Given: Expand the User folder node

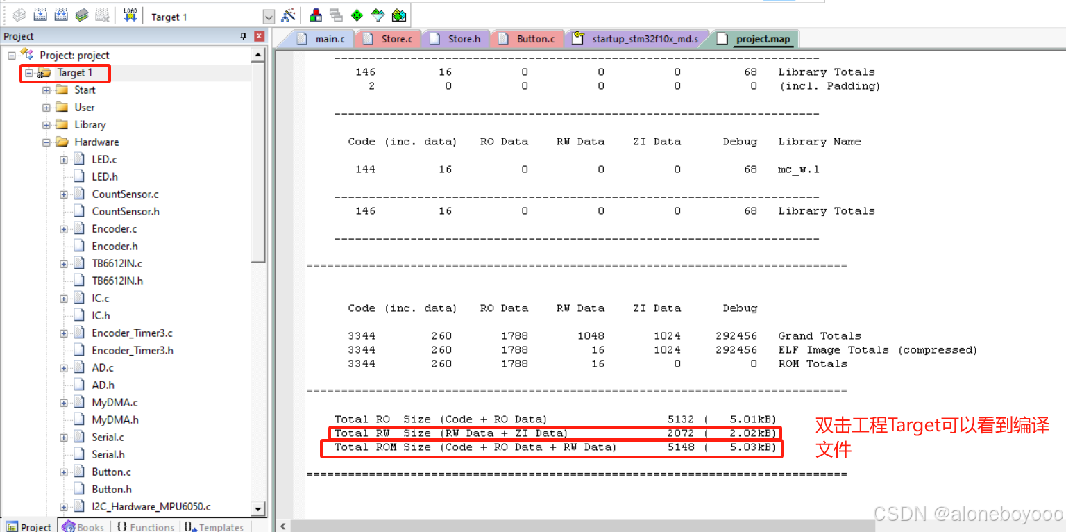Looking at the screenshot, I should click(x=46, y=107).
